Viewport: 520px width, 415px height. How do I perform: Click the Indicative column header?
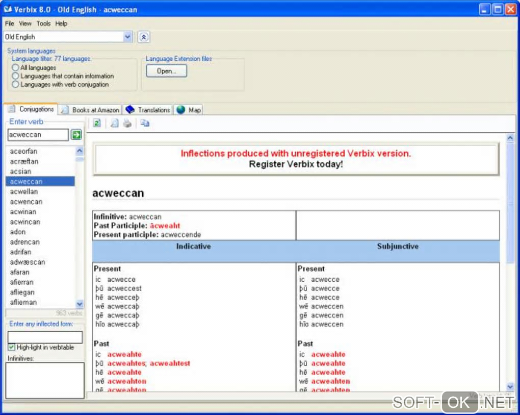(x=194, y=247)
